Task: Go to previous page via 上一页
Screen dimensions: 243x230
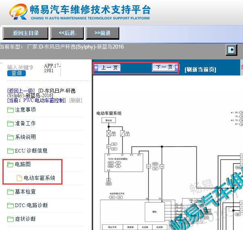Action: [x=107, y=67]
